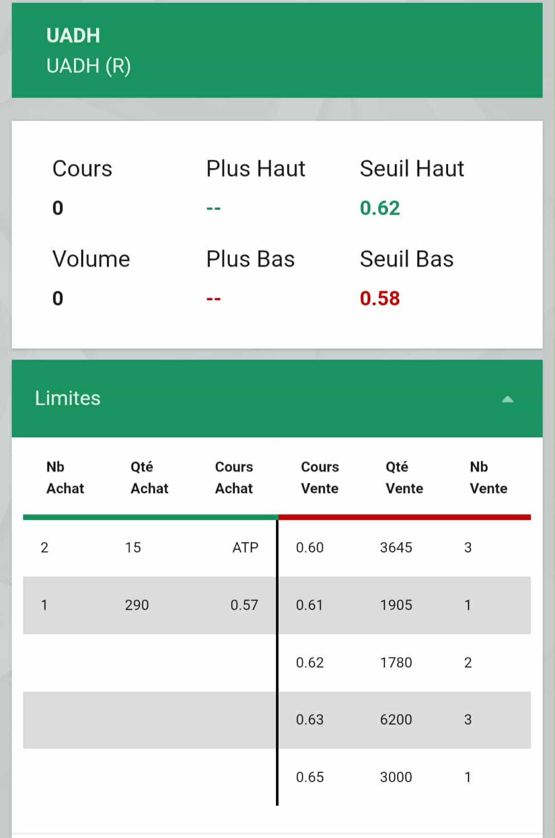This screenshot has width=555, height=838.
Task: Select the Seuil Haut value 0.62
Action: 380,208
